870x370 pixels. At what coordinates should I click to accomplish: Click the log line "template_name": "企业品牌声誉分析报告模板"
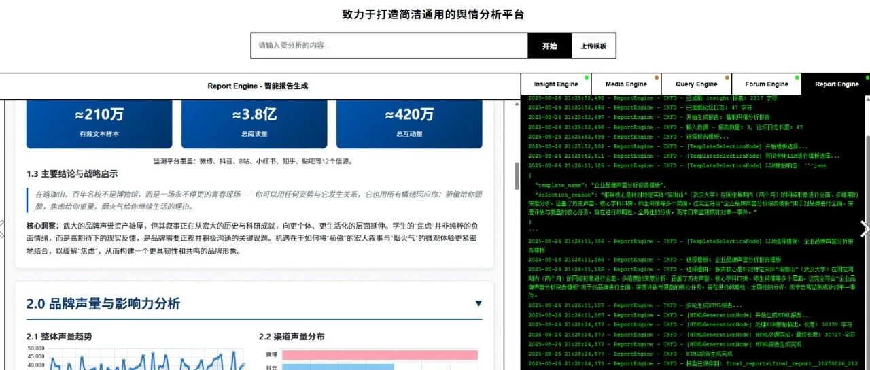coord(601,184)
